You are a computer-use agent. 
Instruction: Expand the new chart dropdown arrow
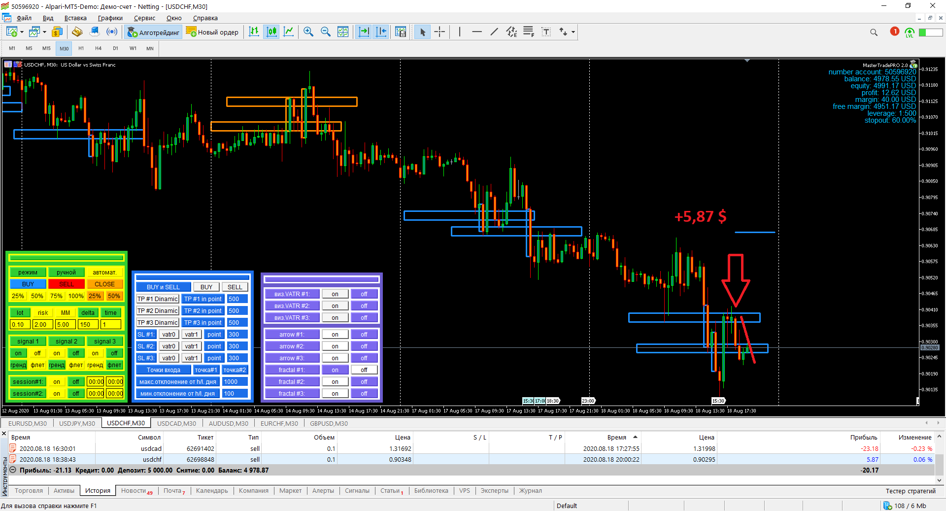tap(22, 33)
